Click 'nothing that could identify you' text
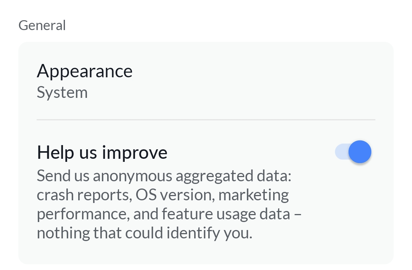The width and height of the screenshot is (412, 270). click(144, 233)
